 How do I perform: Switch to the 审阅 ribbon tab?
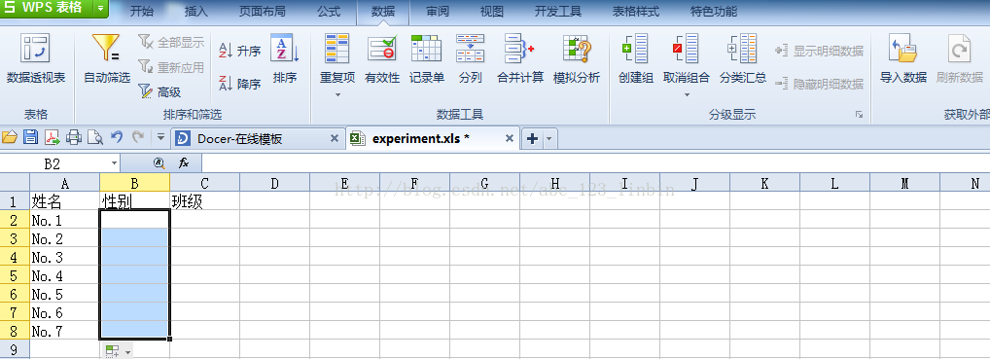[438, 12]
